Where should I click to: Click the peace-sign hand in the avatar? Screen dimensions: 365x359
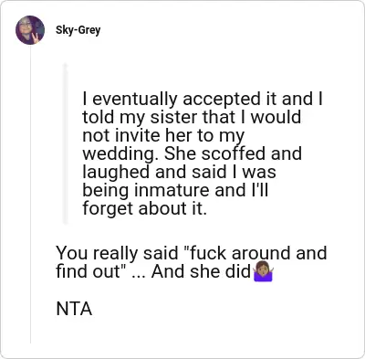pyautogui.click(x=36, y=38)
